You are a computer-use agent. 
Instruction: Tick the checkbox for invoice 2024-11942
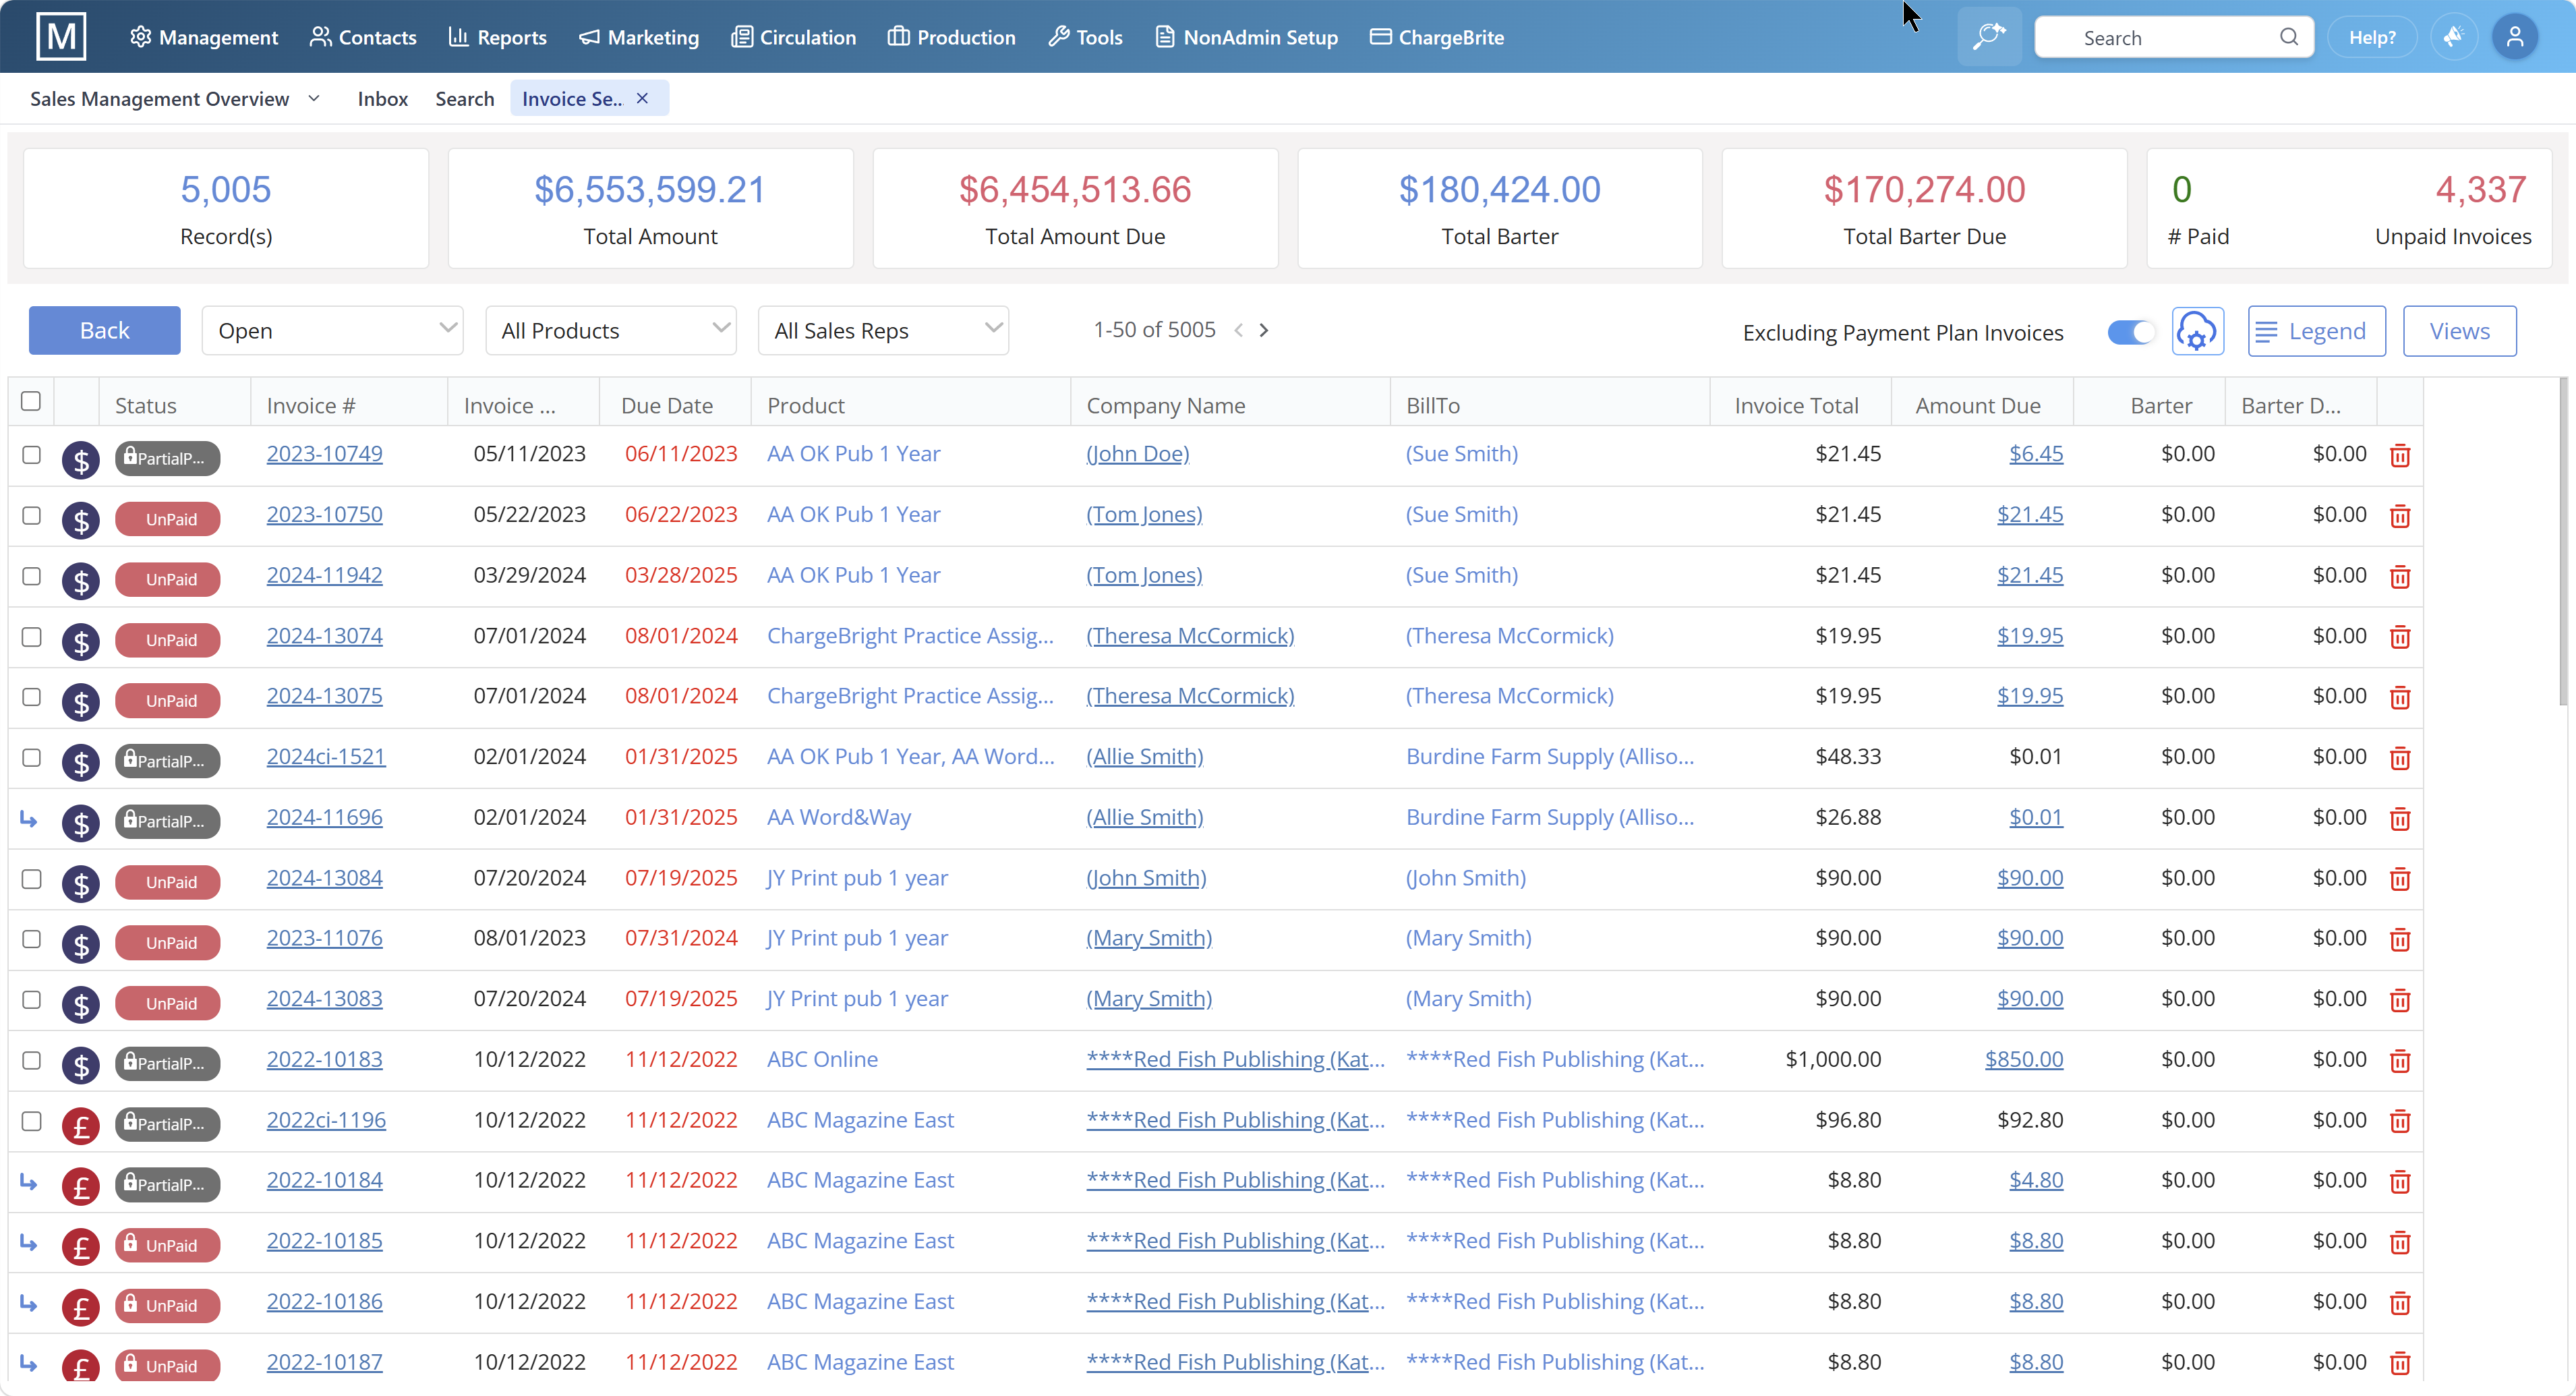click(x=31, y=576)
